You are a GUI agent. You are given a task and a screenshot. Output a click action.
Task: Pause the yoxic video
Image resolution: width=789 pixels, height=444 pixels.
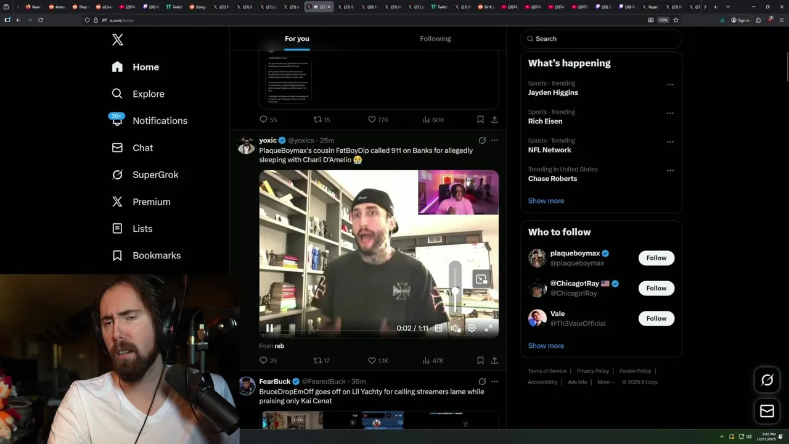[x=269, y=328]
